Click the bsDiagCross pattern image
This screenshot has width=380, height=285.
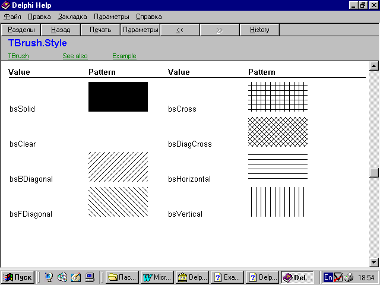(278, 132)
